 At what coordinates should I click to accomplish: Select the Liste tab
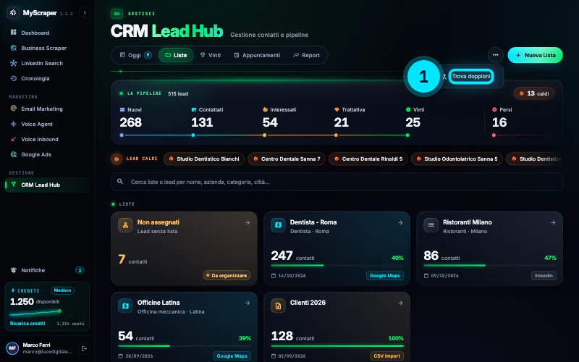[176, 55]
